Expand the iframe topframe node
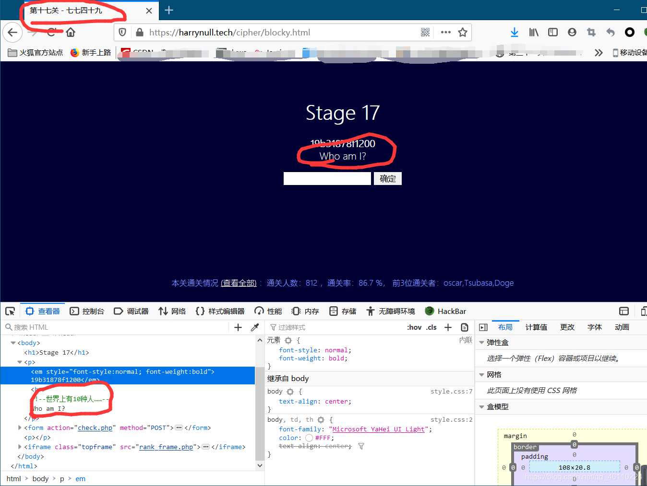The image size is (647, 486). (x=20, y=447)
